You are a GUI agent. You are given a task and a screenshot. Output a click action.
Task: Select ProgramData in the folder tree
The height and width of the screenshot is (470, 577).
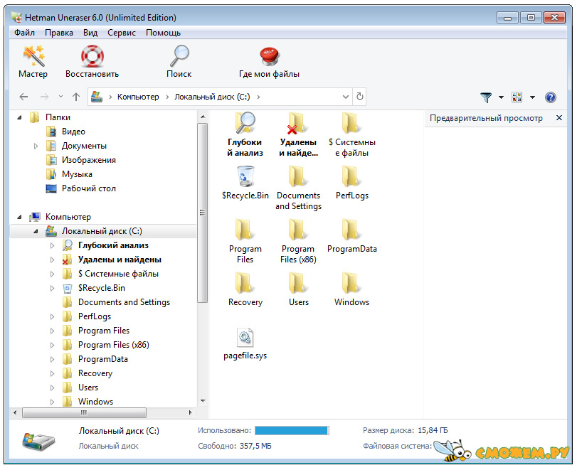coord(103,359)
